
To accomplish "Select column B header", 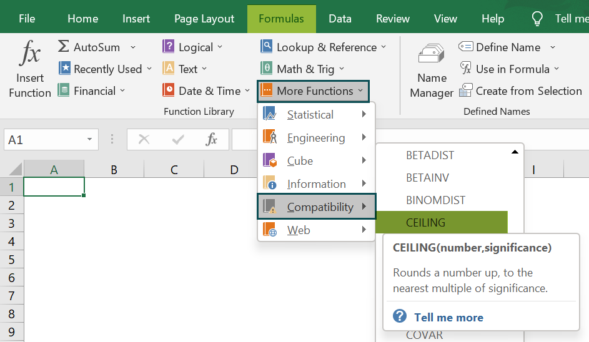I will pyautogui.click(x=114, y=169).
